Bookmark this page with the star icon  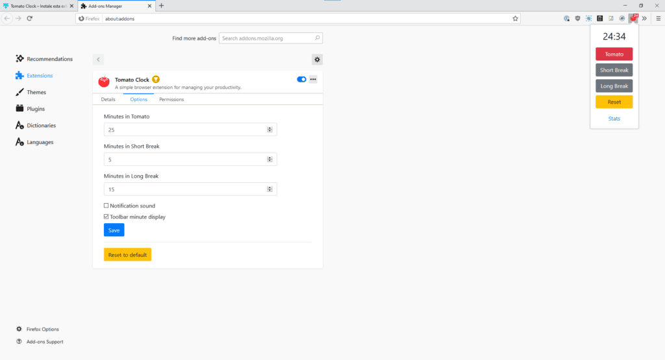515,19
